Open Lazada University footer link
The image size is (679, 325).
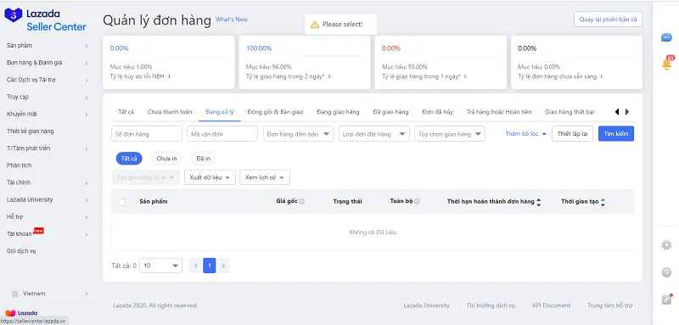click(x=426, y=305)
